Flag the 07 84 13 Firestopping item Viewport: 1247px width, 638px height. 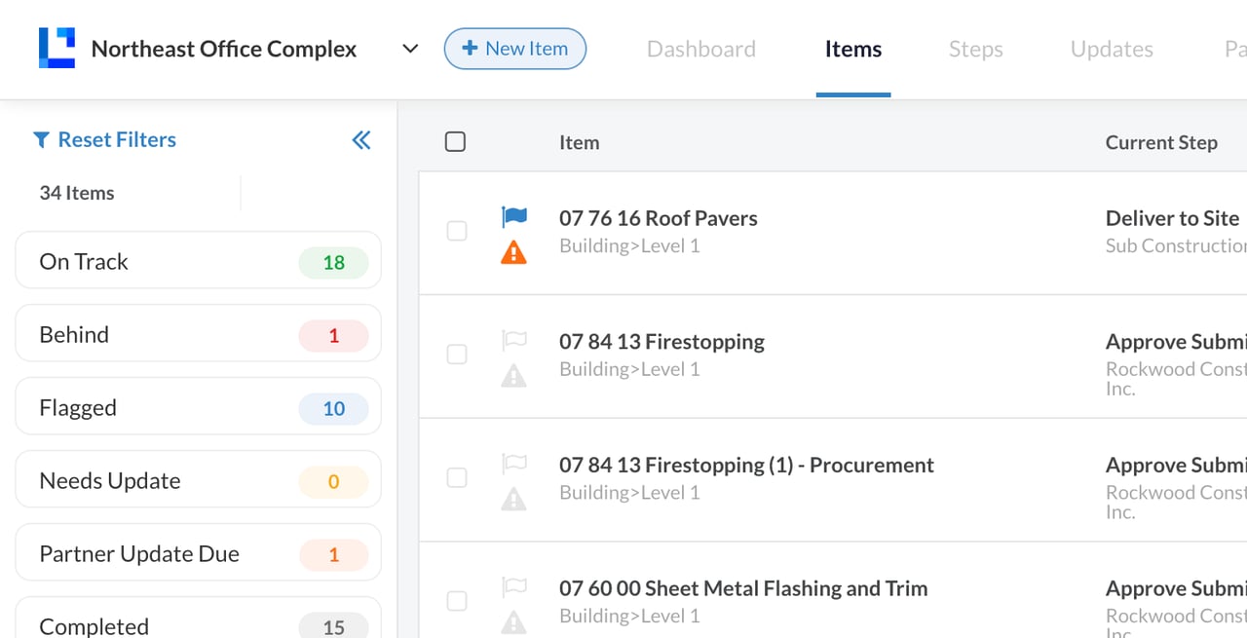[x=513, y=340]
